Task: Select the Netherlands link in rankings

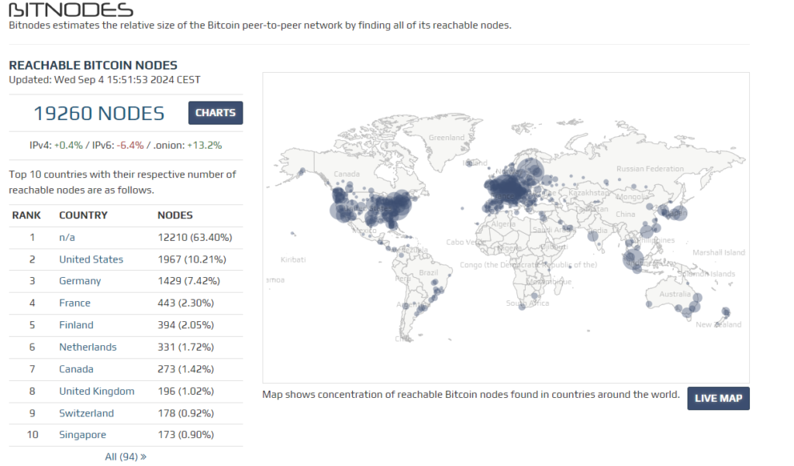Action: click(88, 347)
